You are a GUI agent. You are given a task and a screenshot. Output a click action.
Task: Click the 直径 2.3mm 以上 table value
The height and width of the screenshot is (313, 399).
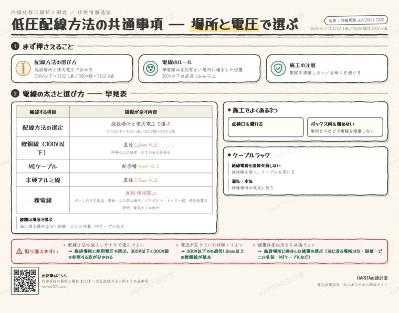tap(141, 180)
